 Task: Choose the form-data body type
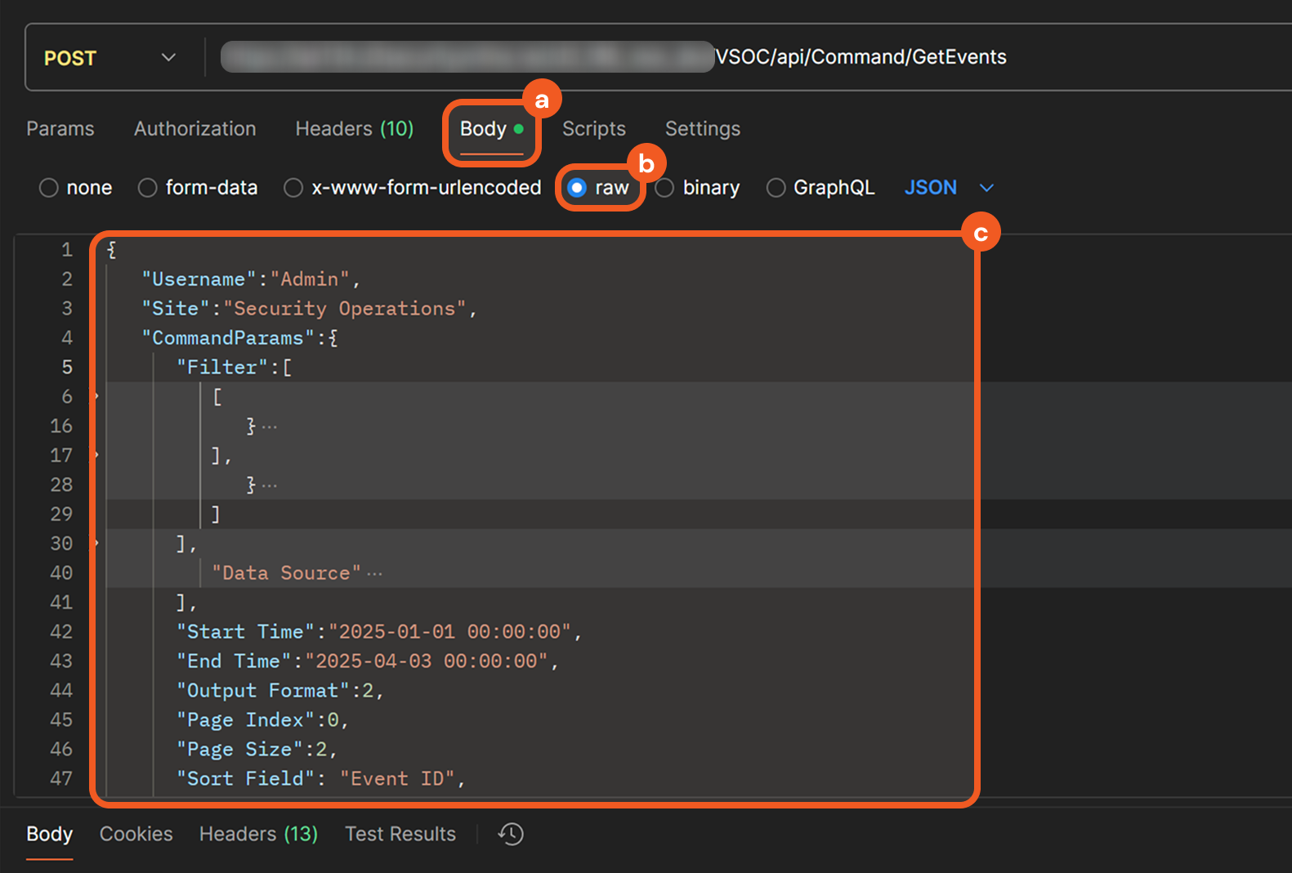coord(148,188)
